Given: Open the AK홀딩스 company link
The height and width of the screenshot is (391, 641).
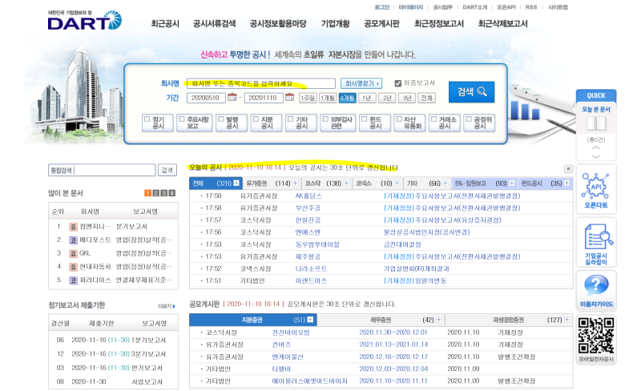Looking at the screenshot, I should pyautogui.click(x=308, y=196).
